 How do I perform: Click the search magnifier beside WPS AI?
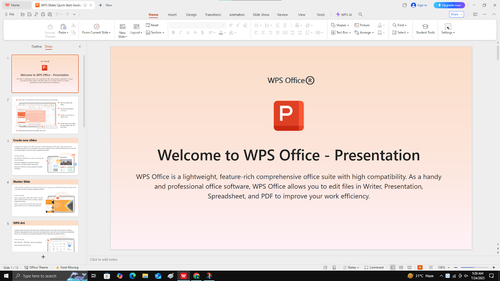click(x=360, y=14)
